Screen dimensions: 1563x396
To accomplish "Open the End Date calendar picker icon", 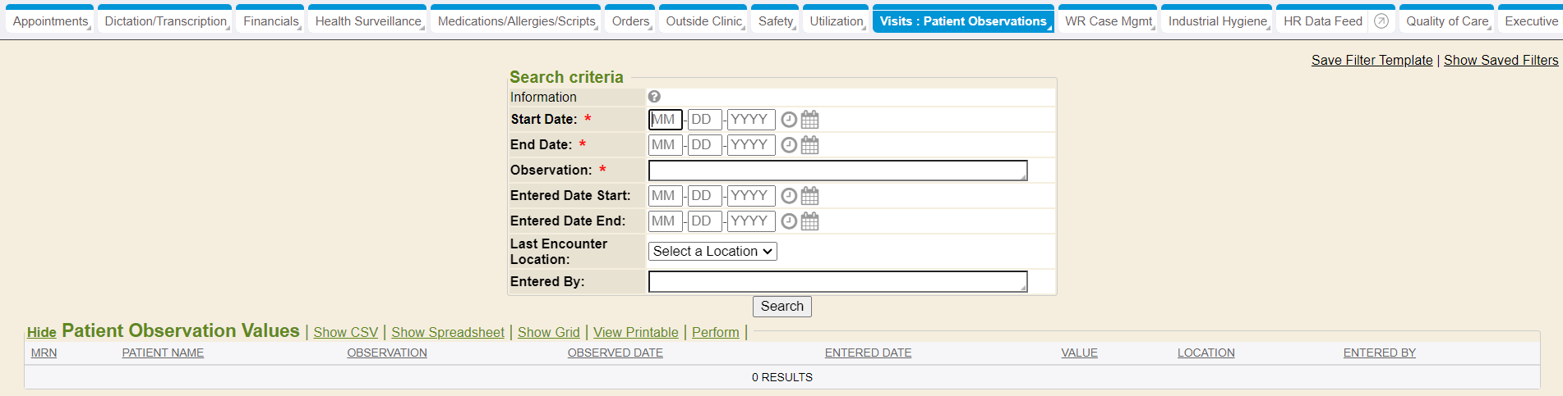I will (809, 145).
